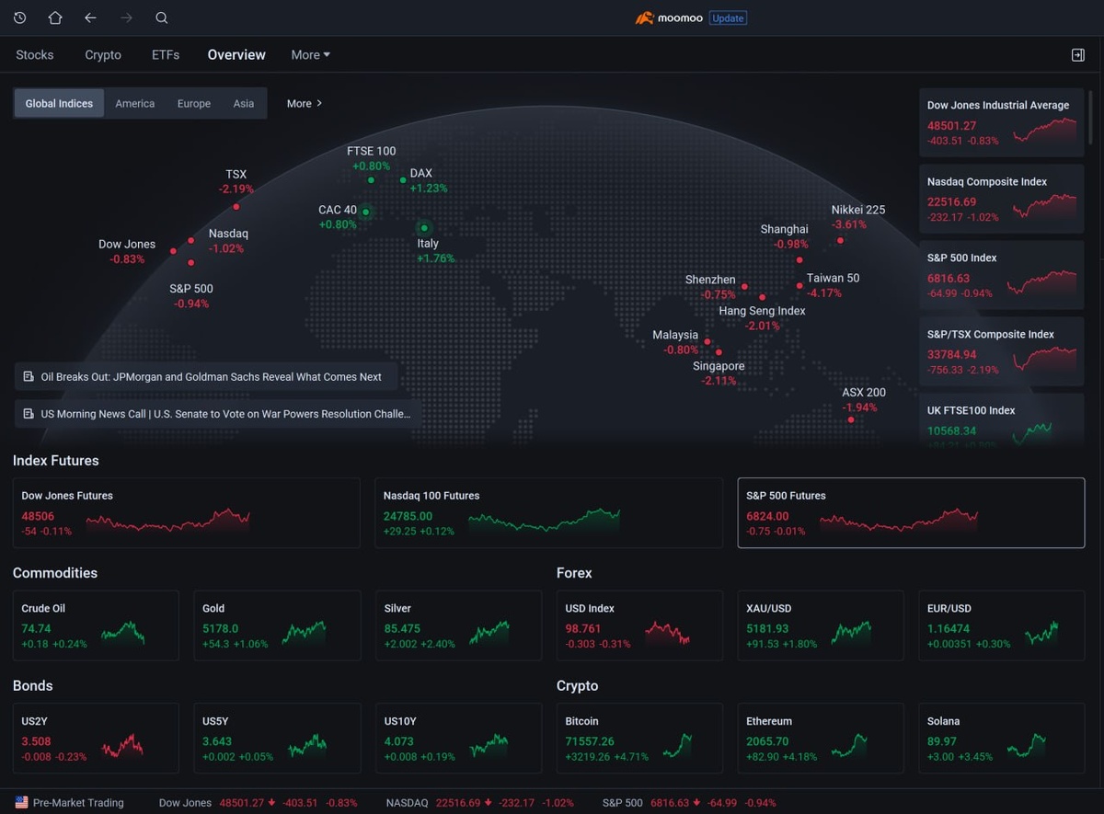The height and width of the screenshot is (814, 1104).
Task: Open US Morning News Call headline
Action: pos(218,414)
